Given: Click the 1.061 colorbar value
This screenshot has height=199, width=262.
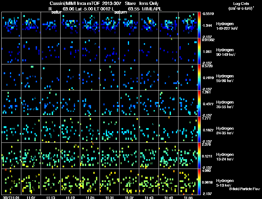Looking at the screenshot, I should pyautogui.click(x=207, y=52).
